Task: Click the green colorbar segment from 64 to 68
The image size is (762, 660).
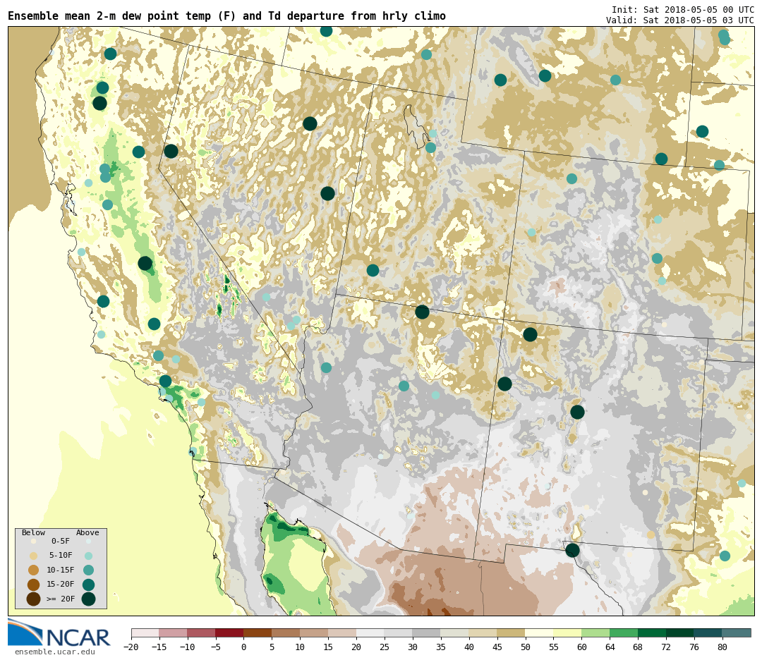Action: 624,632
